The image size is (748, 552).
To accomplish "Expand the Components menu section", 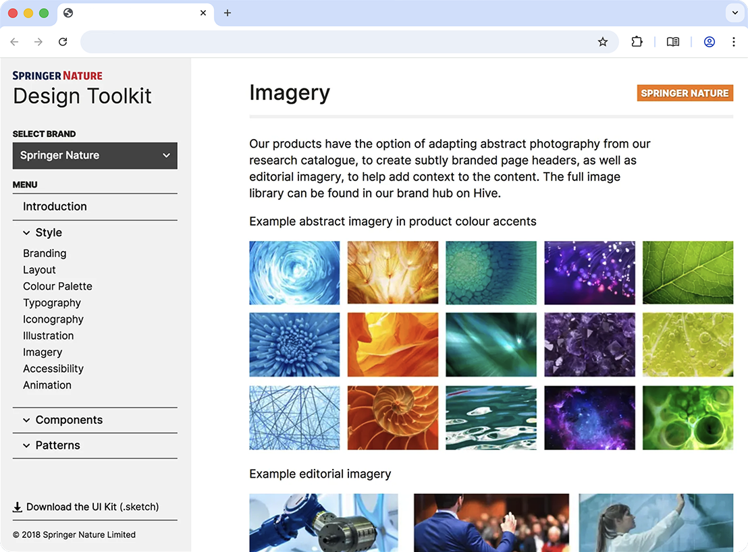I will (x=62, y=420).
